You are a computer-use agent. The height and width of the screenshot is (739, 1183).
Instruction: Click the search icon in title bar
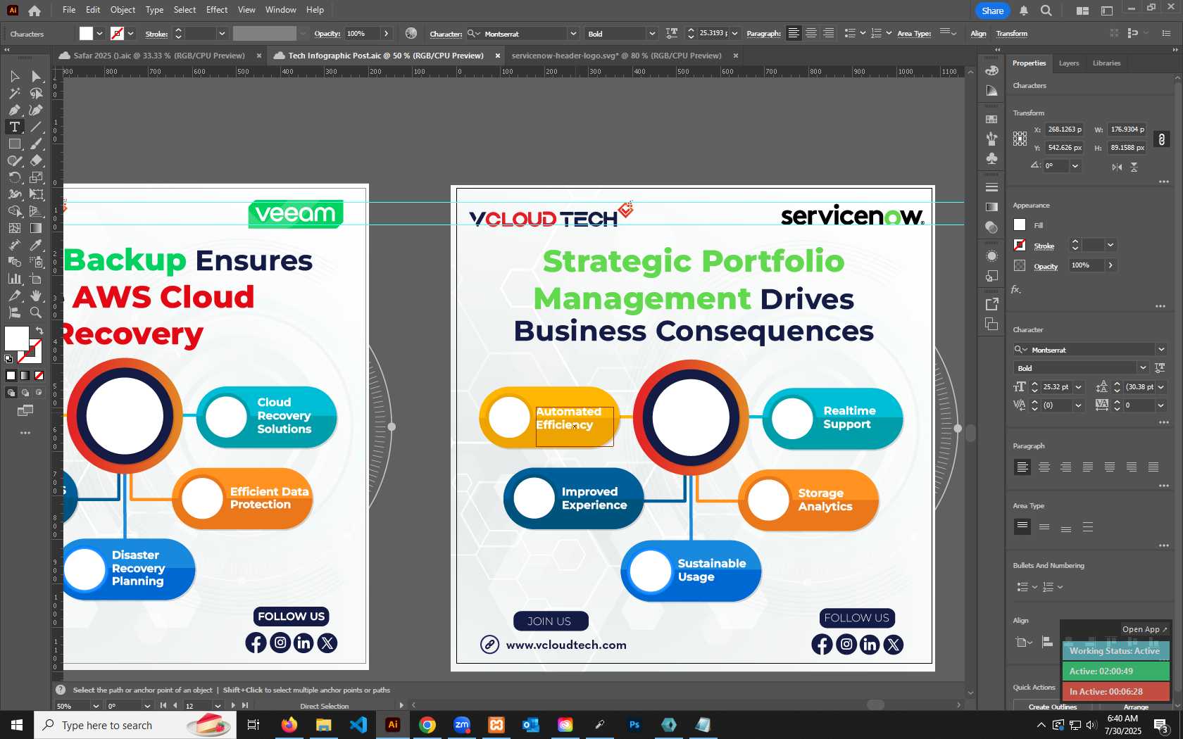(1046, 11)
